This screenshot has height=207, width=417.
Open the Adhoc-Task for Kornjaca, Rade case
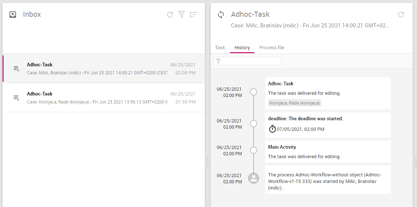(x=97, y=98)
